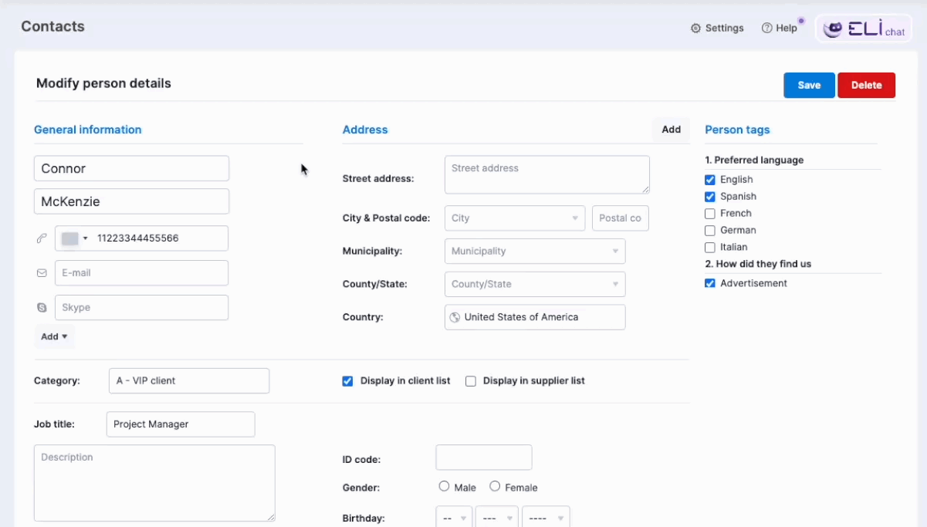Uncheck the Spanish language checkbox
927x527 pixels.
[710, 197]
